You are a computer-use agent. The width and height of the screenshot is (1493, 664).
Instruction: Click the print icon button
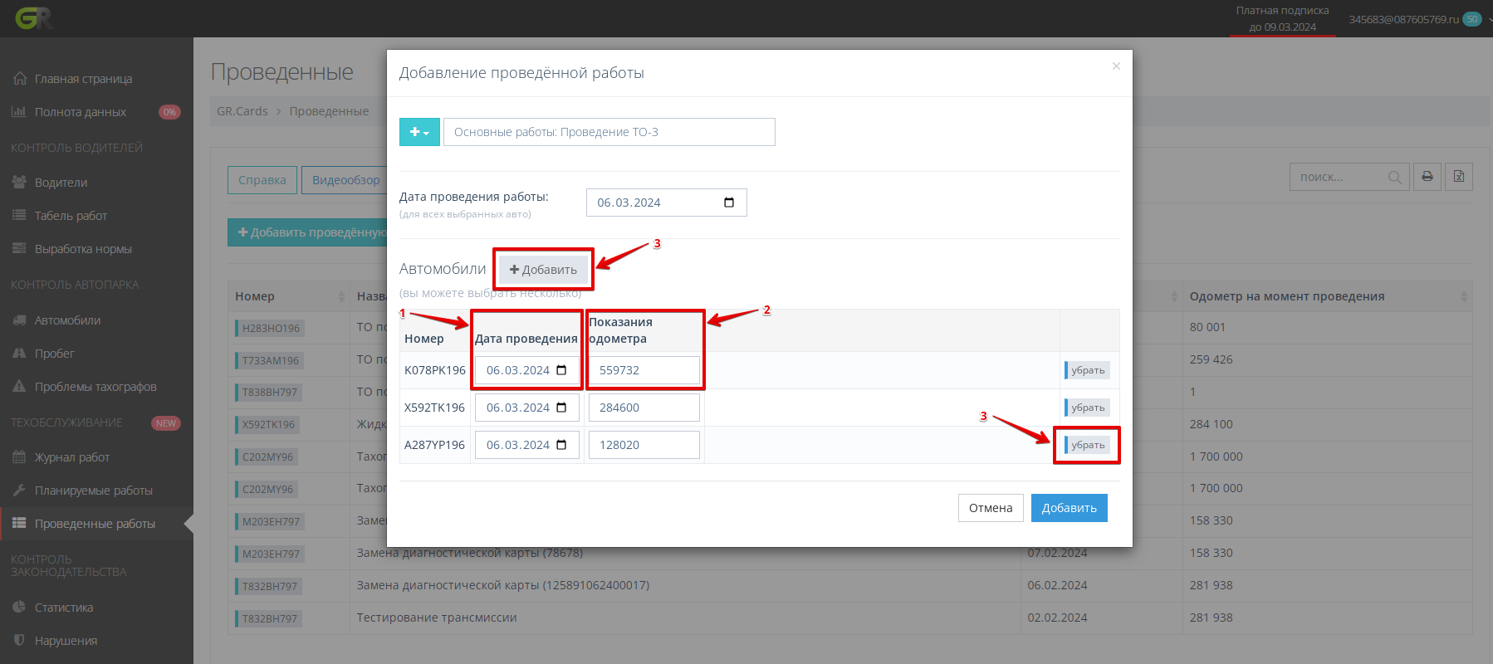coord(1427,177)
